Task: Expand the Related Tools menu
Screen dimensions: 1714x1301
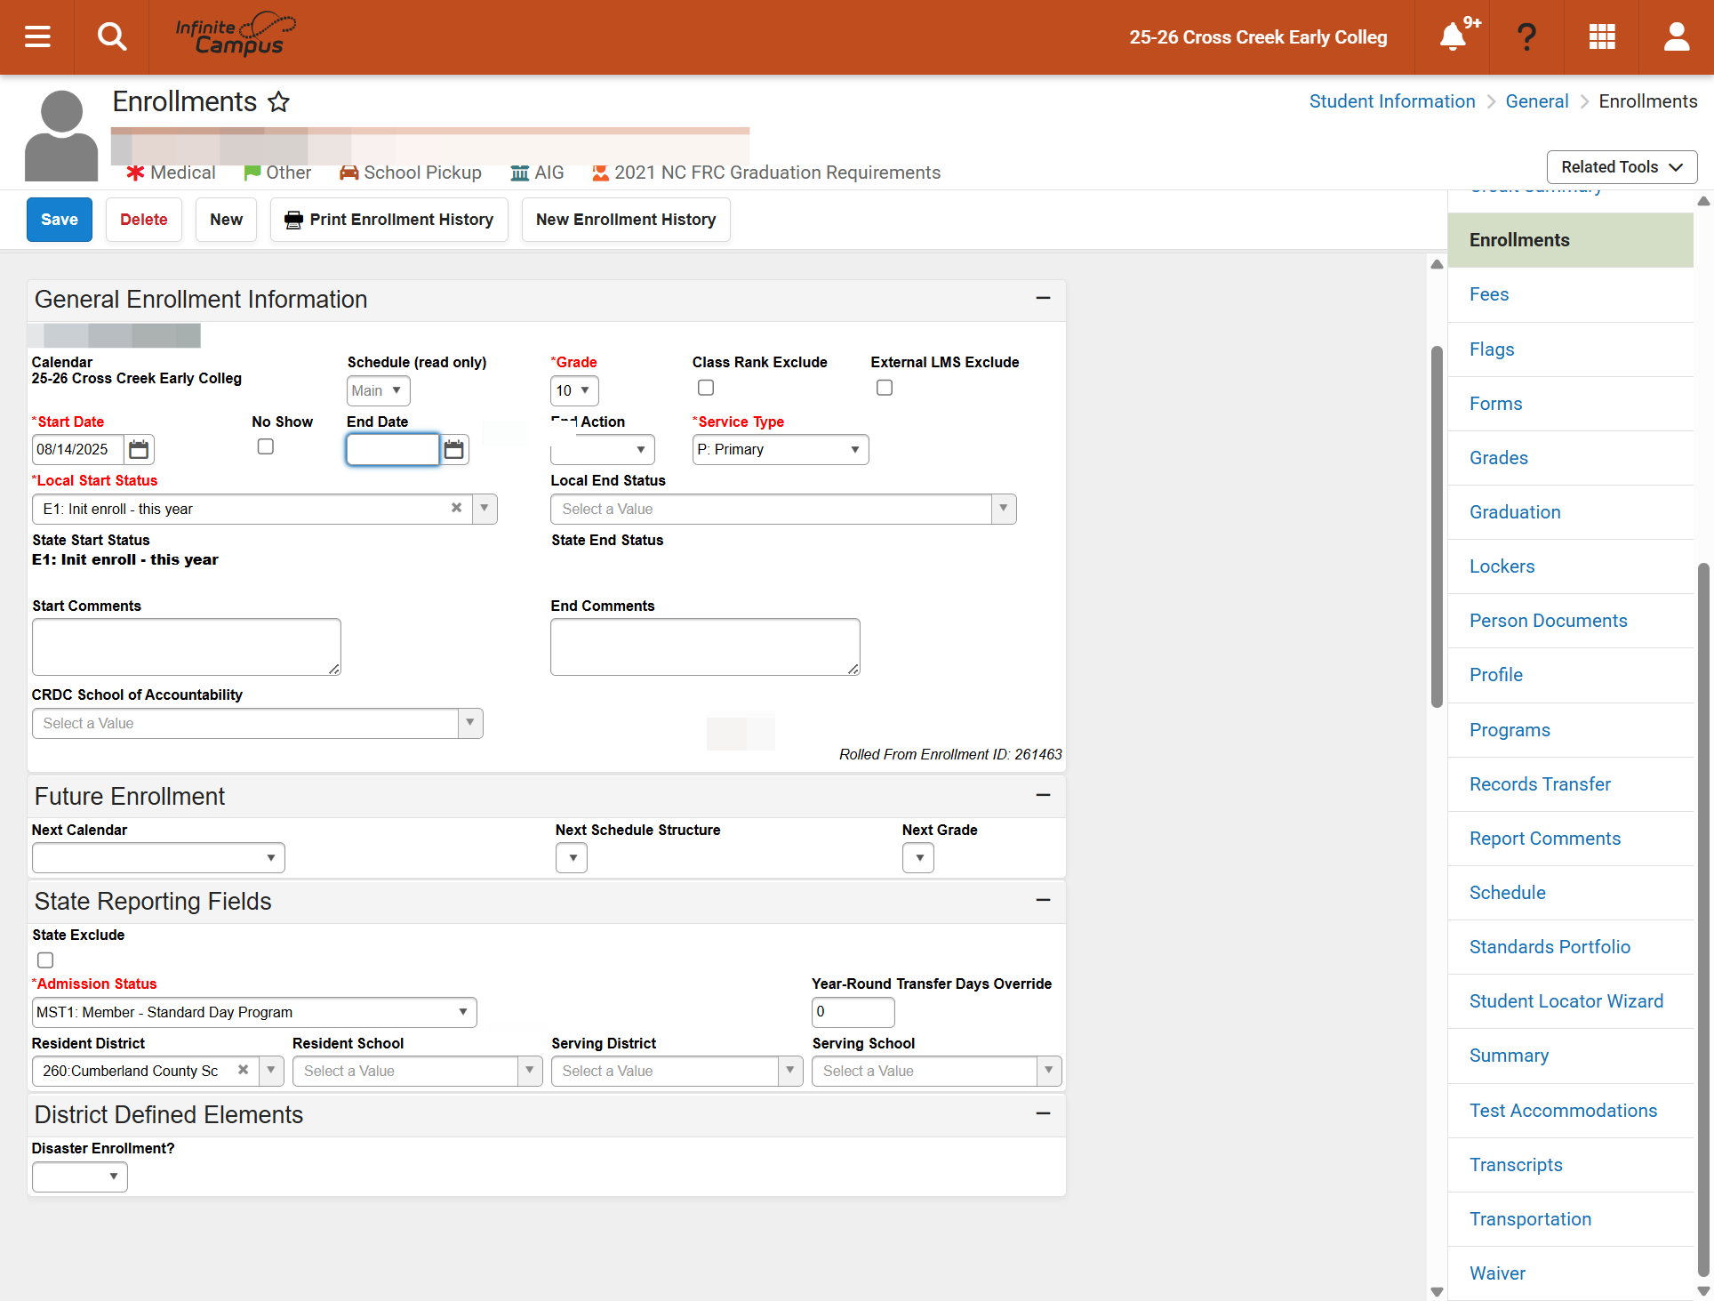Action: [x=1622, y=167]
